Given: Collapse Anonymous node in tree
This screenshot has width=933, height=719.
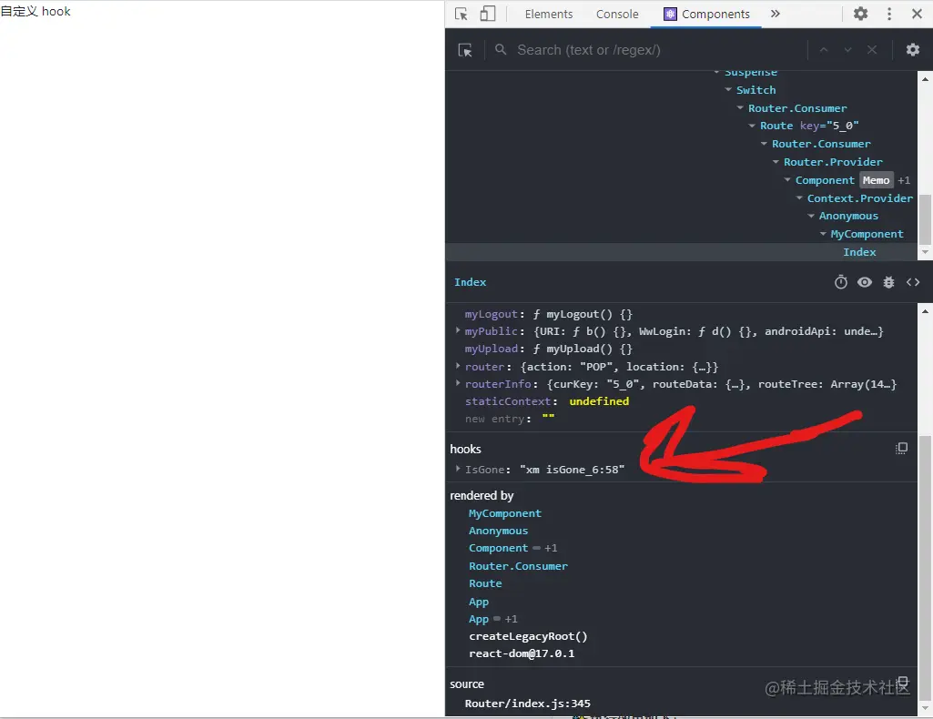Looking at the screenshot, I should [811, 216].
